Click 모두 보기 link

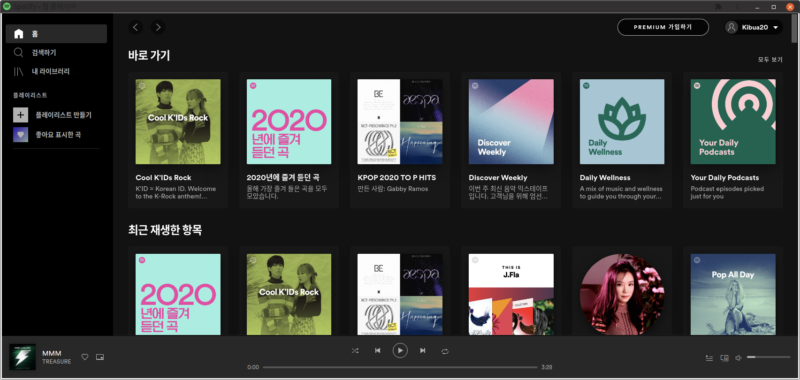click(770, 60)
